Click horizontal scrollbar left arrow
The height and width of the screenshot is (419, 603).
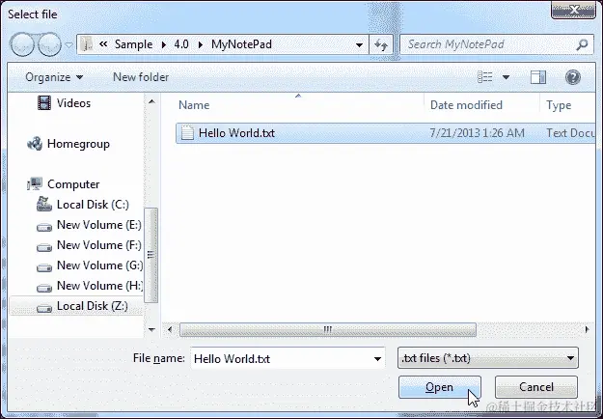(x=170, y=330)
